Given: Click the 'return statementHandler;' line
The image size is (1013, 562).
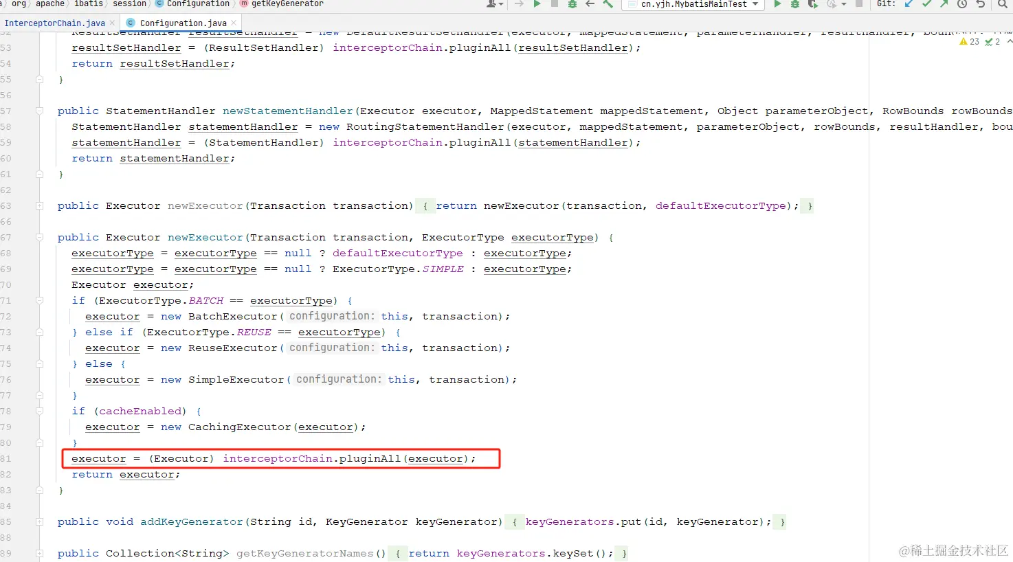Looking at the screenshot, I should (153, 158).
